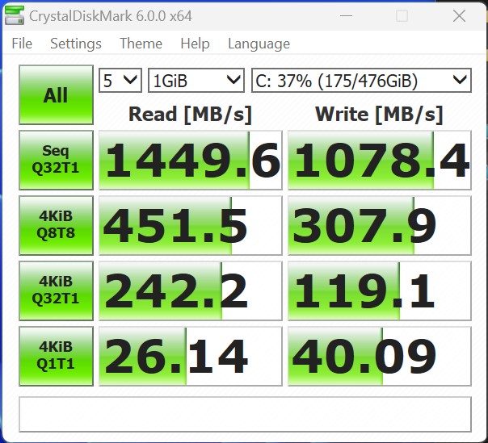Open the File menu
The image size is (488, 443).
22,44
